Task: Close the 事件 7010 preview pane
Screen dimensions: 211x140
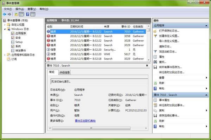Action: [x=147, y=65]
